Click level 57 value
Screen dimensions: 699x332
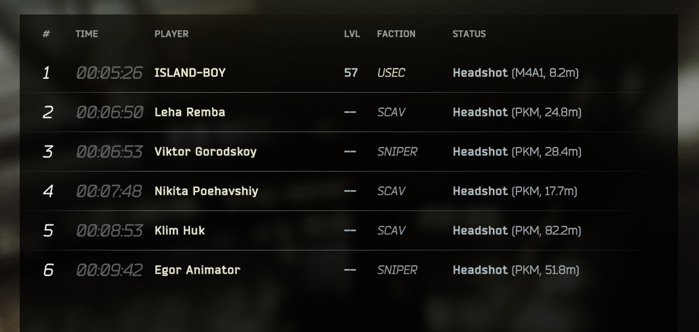pos(351,73)
